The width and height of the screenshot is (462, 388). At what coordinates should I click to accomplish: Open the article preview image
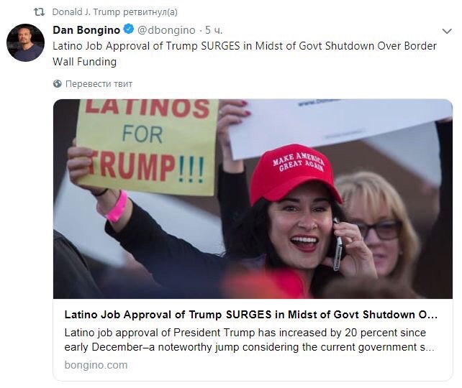253,199
